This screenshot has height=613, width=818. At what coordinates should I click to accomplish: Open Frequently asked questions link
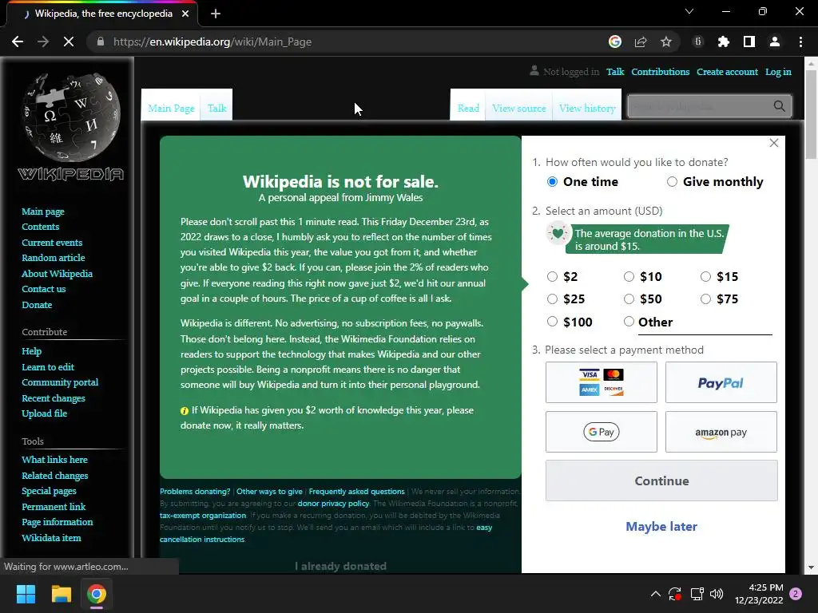point(357,492)
